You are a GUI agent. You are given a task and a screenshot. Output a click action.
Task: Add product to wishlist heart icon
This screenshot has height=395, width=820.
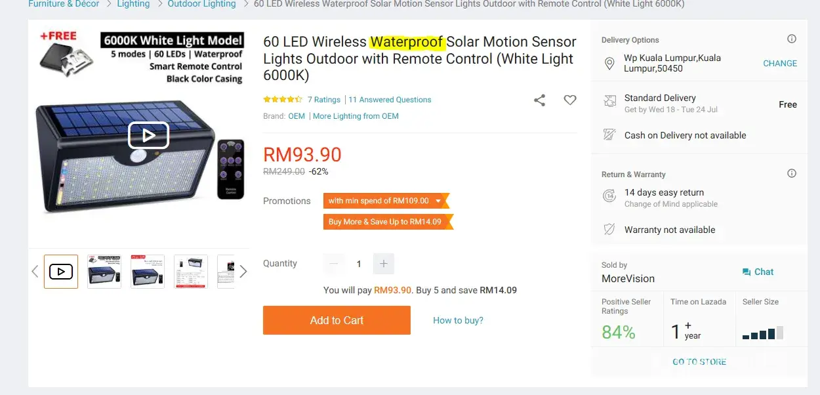(x=570, y=100)
